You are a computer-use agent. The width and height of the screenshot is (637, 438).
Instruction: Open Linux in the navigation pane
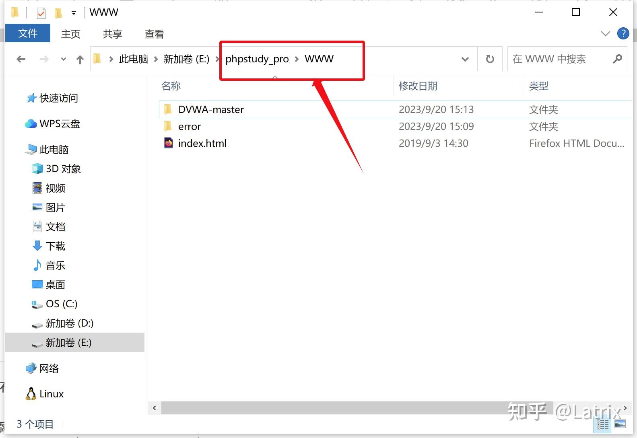click(x=45, y=394)
